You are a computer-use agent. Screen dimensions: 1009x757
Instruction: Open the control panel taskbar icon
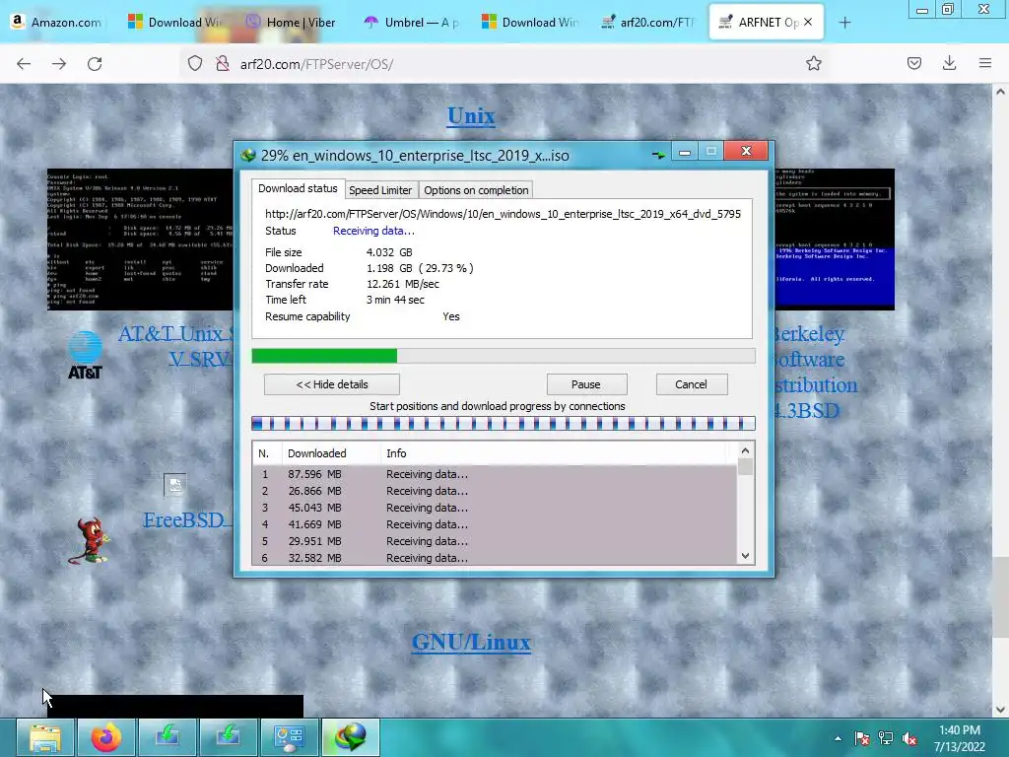[x=290, y=737]
